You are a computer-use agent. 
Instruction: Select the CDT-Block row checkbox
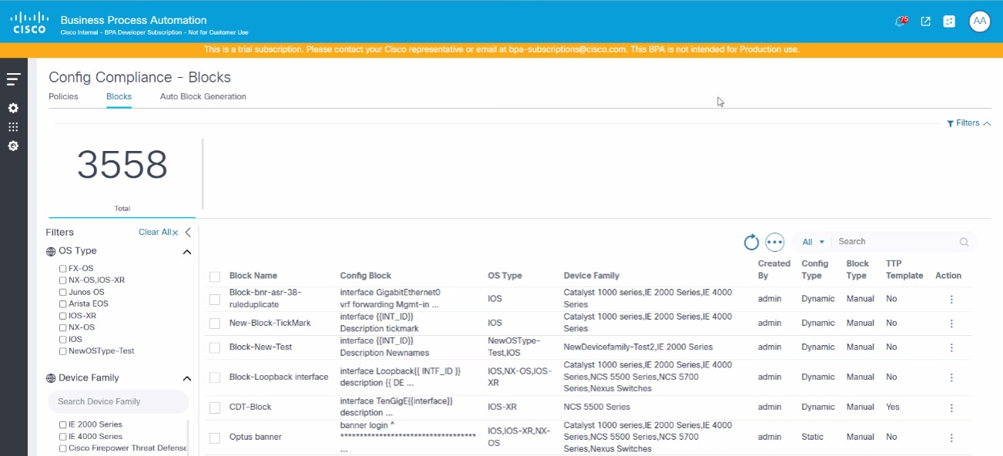pyautogui.click(x=215, y=407)
